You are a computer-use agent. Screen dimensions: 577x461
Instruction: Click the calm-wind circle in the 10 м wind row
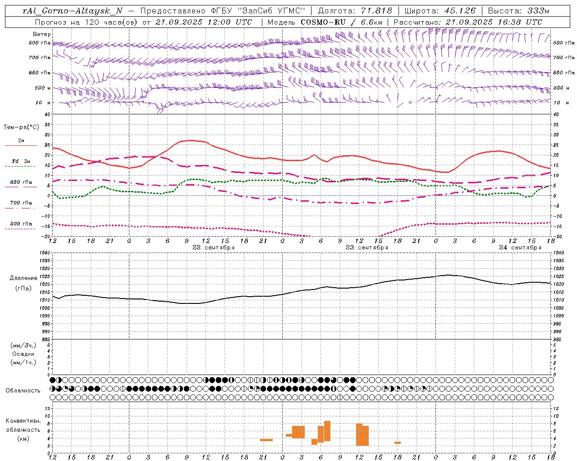point(410,102)
